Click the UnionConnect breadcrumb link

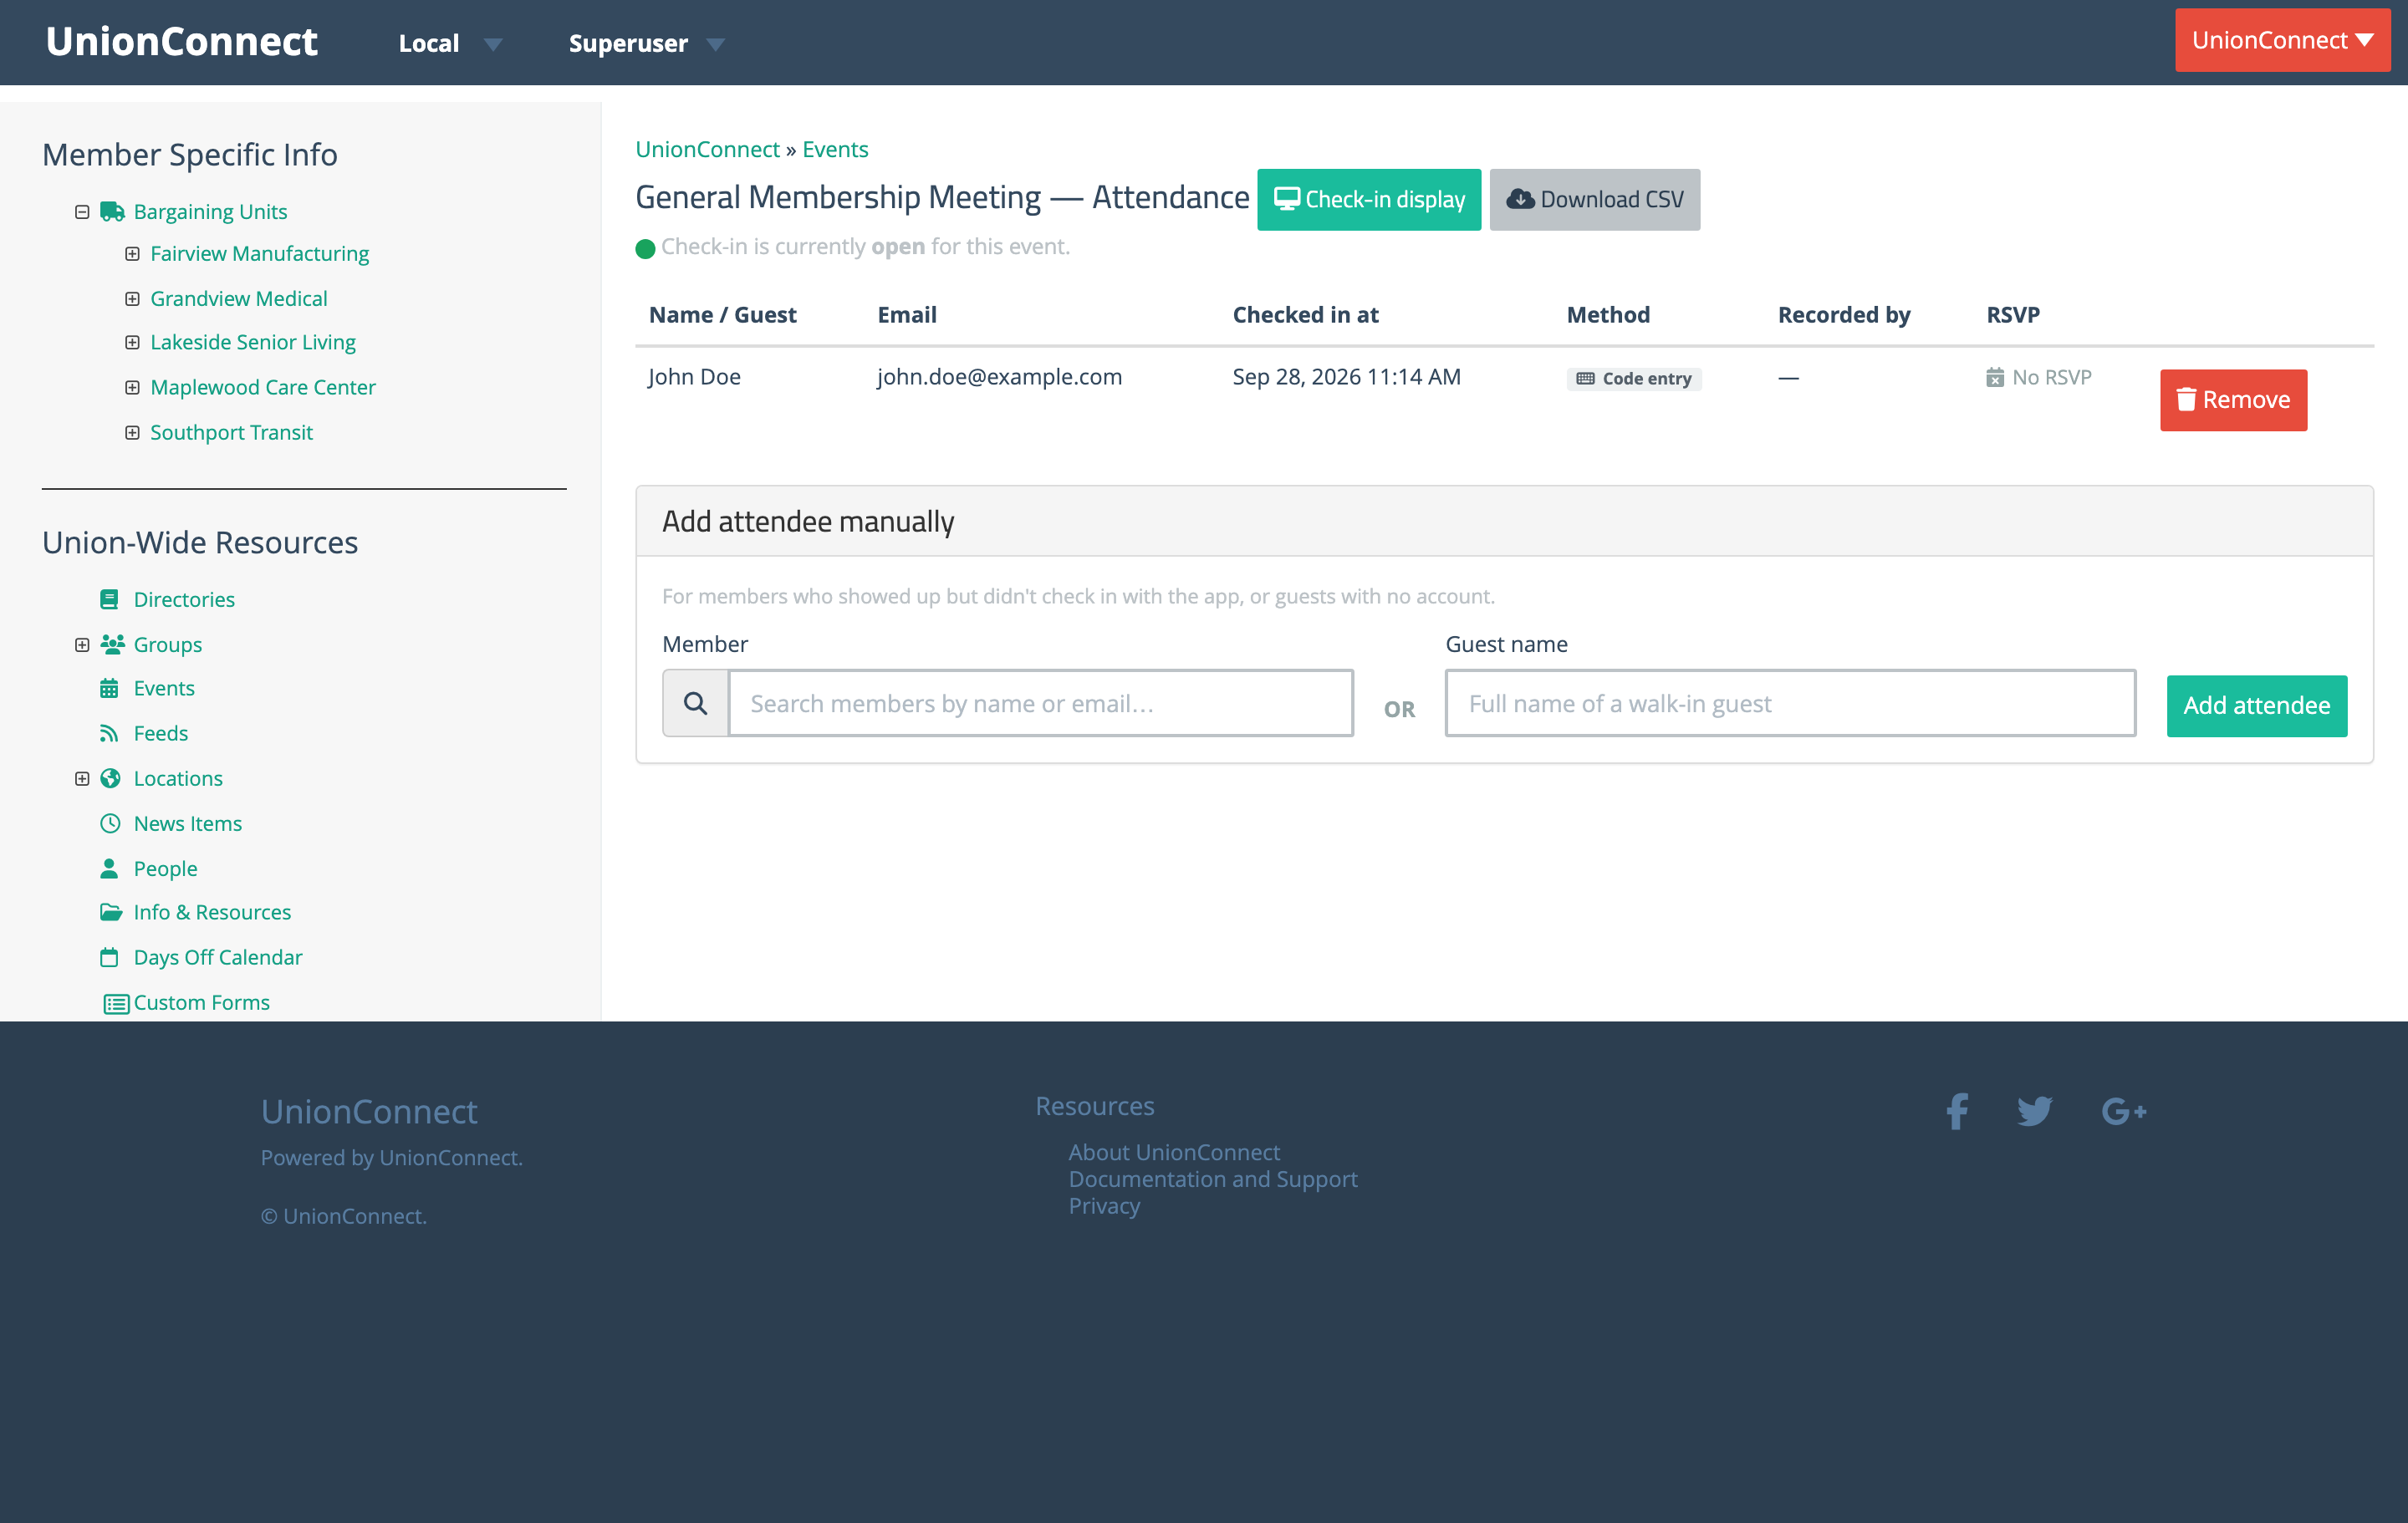[707, 149]
